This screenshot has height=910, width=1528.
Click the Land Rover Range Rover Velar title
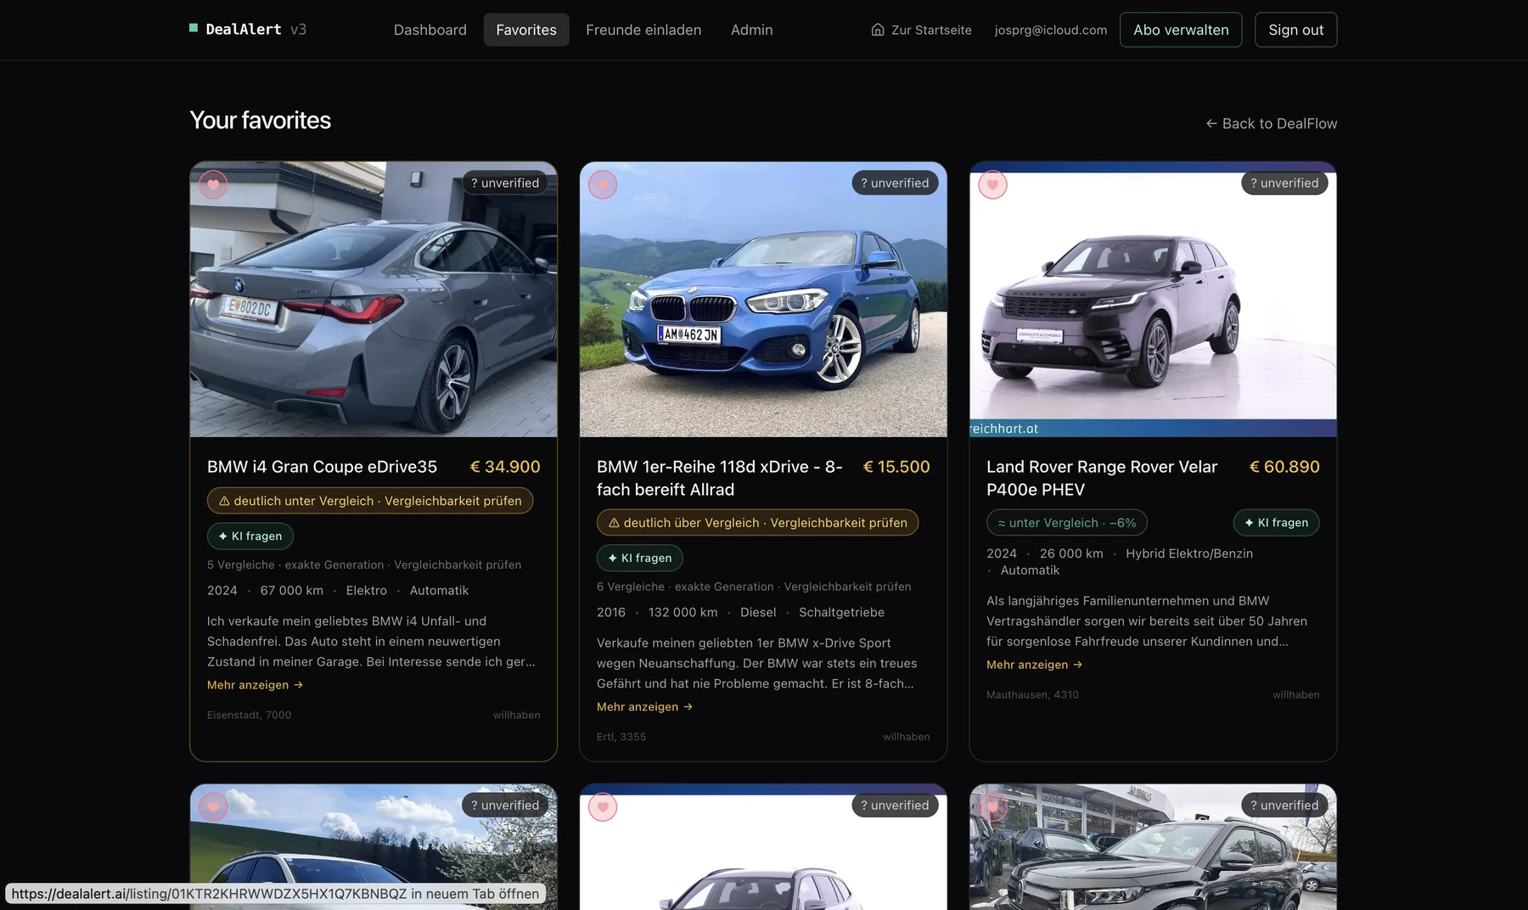(x=1102, y=478)
